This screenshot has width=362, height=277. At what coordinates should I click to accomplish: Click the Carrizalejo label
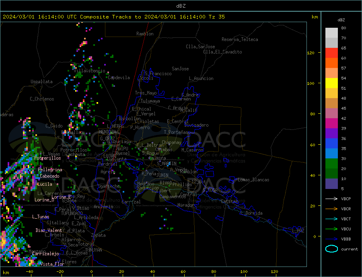(45, 254)
